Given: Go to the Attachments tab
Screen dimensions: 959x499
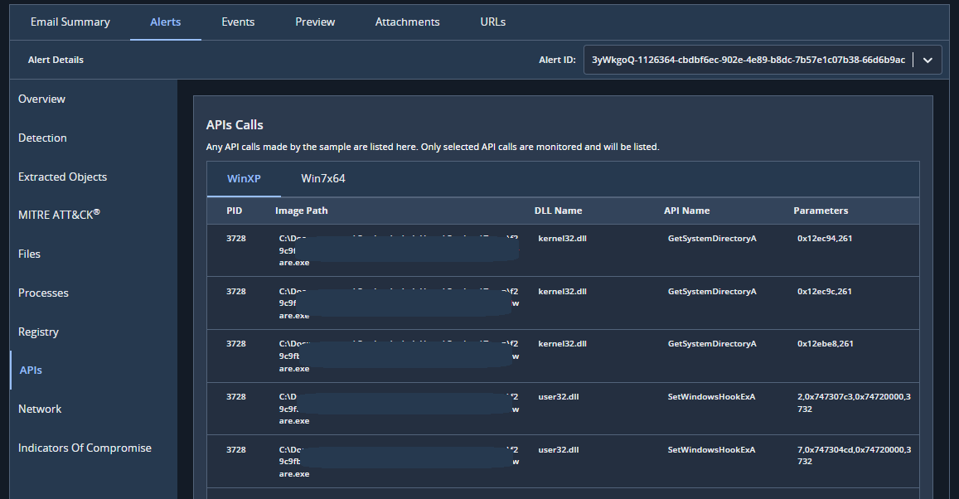Looking at the screenshot, I should [407, 22].
